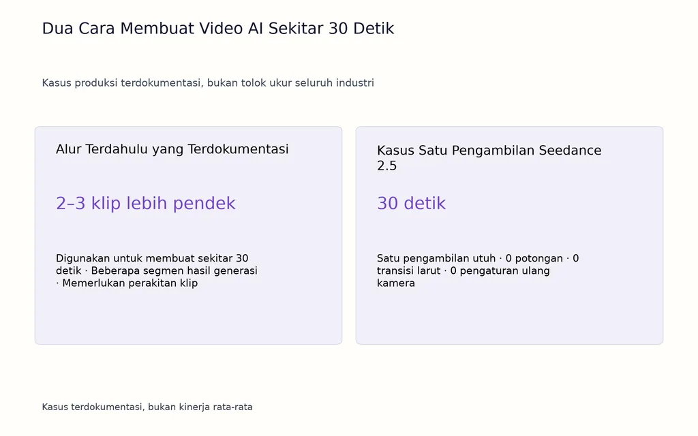Click the purple "30 detik" value

411,203
